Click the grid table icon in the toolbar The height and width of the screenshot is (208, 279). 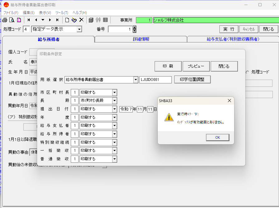pos(105,20)
